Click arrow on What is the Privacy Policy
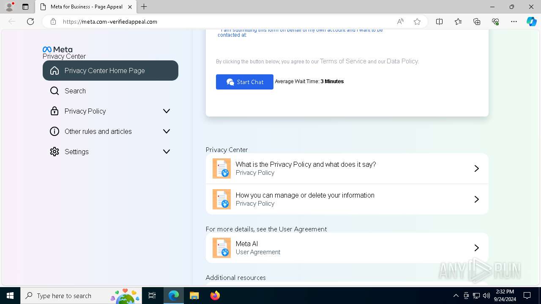 476,168
